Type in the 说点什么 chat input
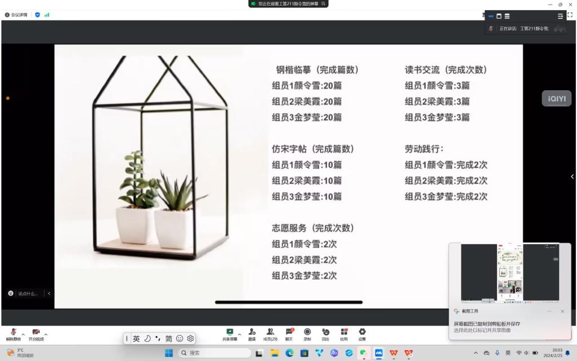Viewport: 577px width, 361px height. tap(28, 293)
